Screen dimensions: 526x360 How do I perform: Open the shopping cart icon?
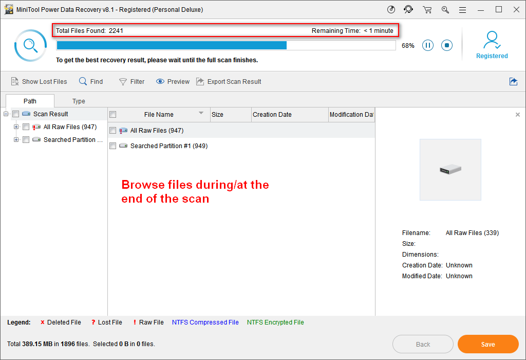(x=427, y=10)
